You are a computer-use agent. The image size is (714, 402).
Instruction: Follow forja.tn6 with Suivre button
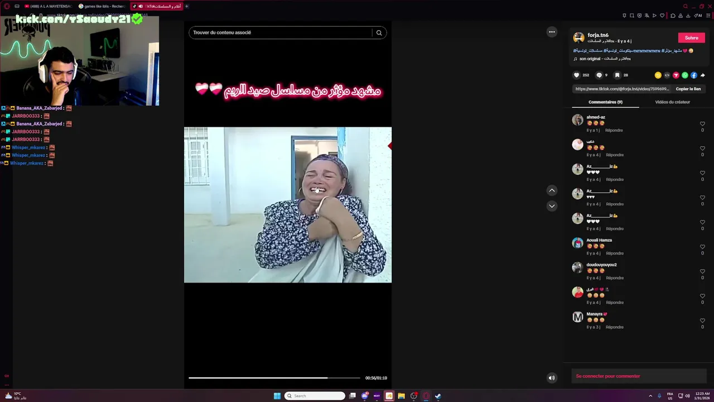[x=692, y=37]
